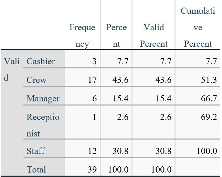Click the Valid Percent column header
The height and width of the screenshot is (177, 222).
click(154, 35)
